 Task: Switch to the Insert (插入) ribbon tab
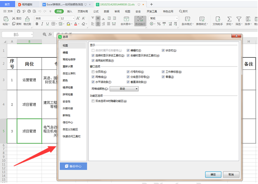[x=69, y=11]
